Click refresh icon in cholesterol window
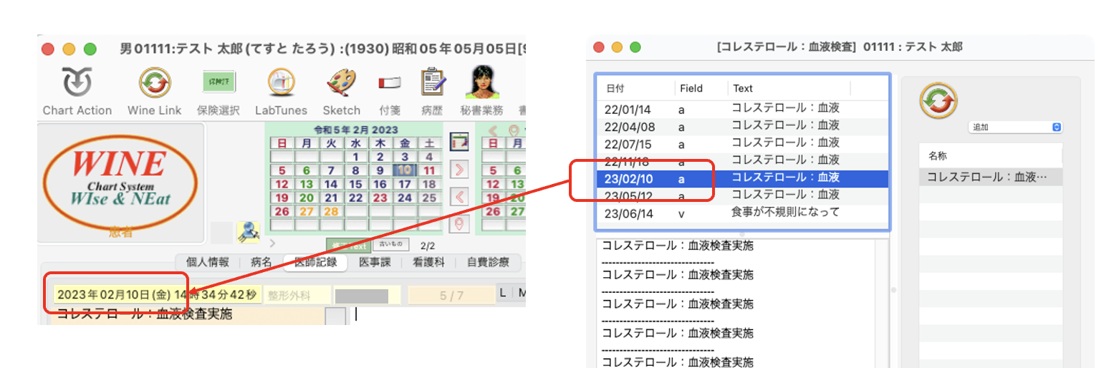 pos(938,101)
